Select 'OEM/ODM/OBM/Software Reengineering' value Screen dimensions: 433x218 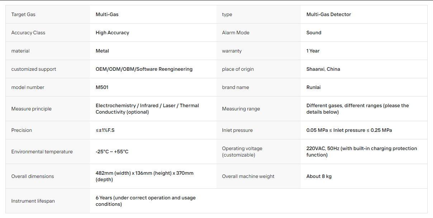point(144,69)
